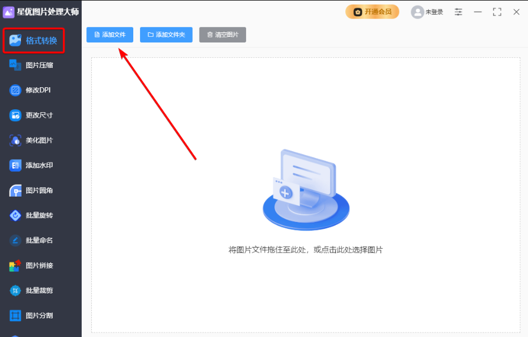Switch to the 图片分割 menu label
The image size is (528, 337).
[x=39, y=315]
